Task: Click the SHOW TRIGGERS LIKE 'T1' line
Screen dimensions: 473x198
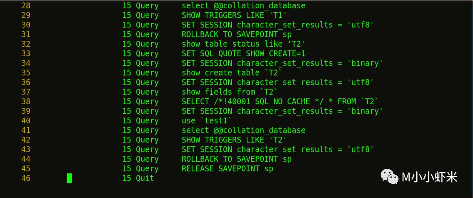Action: tap(234, 15)
